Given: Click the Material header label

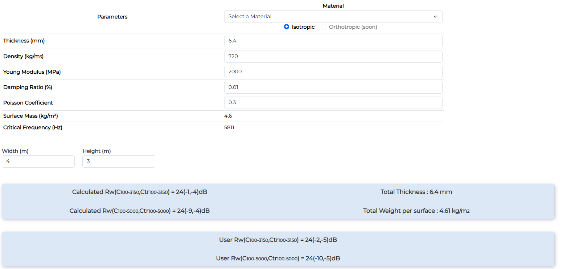Looking at the screenshot, I should coord(333,6).
